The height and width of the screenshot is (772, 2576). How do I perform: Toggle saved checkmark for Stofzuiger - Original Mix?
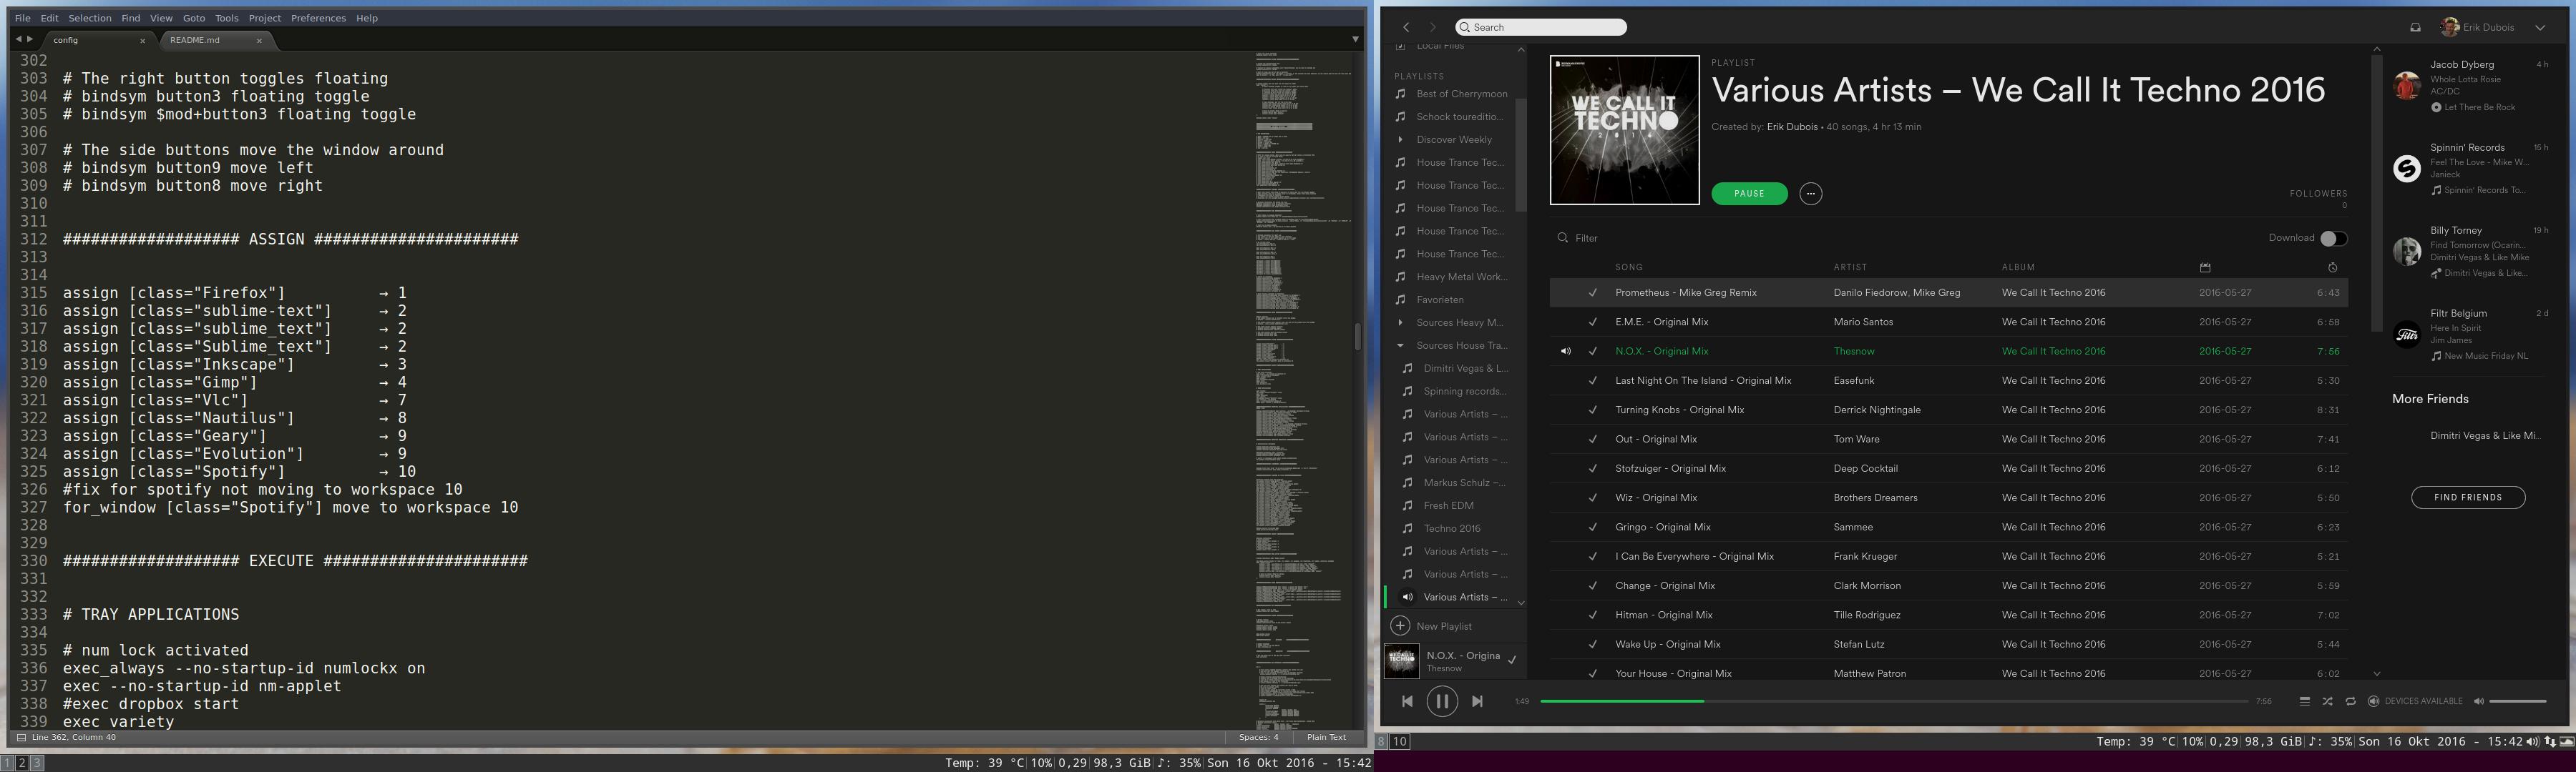pos(1592,468)
